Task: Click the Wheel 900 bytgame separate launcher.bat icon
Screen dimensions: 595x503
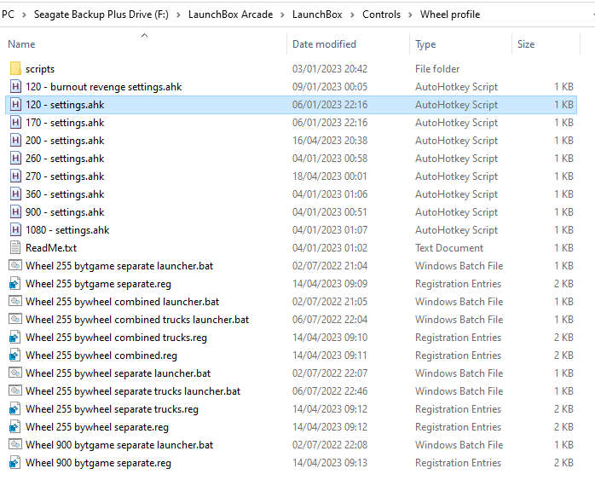Action: pos(15,444)
